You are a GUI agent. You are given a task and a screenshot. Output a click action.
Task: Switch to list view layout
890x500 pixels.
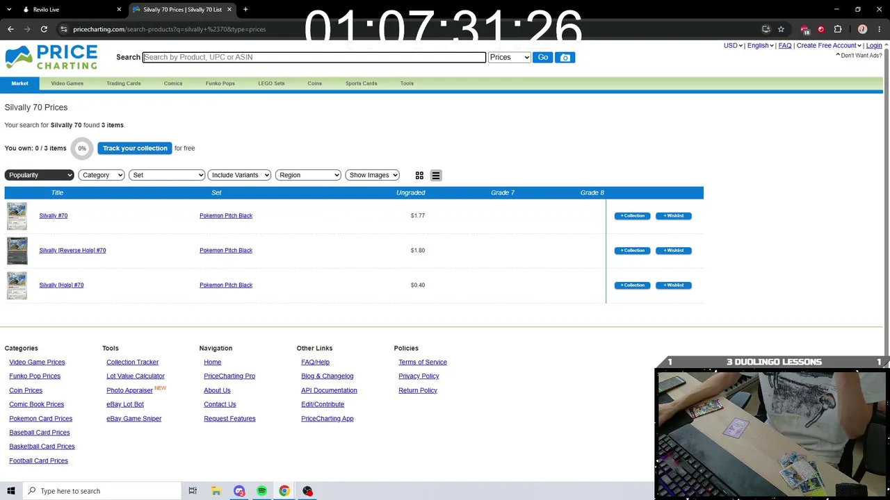coord(436,176)
